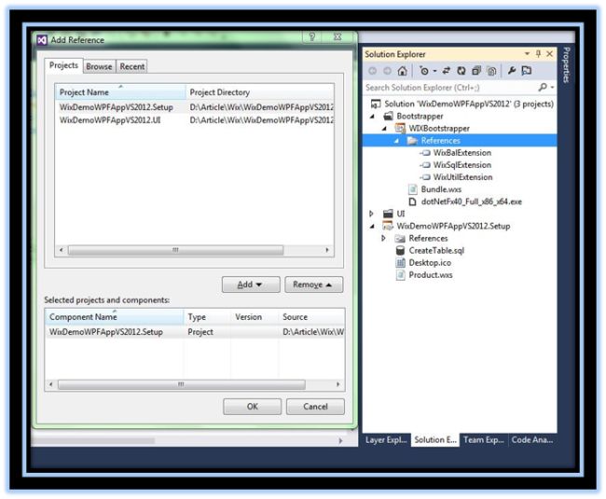Switch to the Browse tab
Image resolution: width=606 pixels, height=499 pixels.
(x=99, y=66)
